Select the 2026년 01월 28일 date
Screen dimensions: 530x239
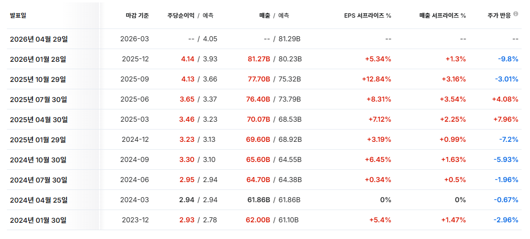click(38, 59)
